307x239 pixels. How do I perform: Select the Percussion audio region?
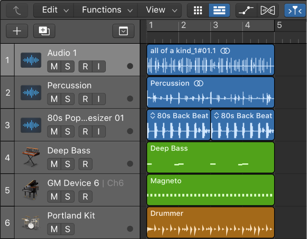pyautogui.click(x=211, y=92)
